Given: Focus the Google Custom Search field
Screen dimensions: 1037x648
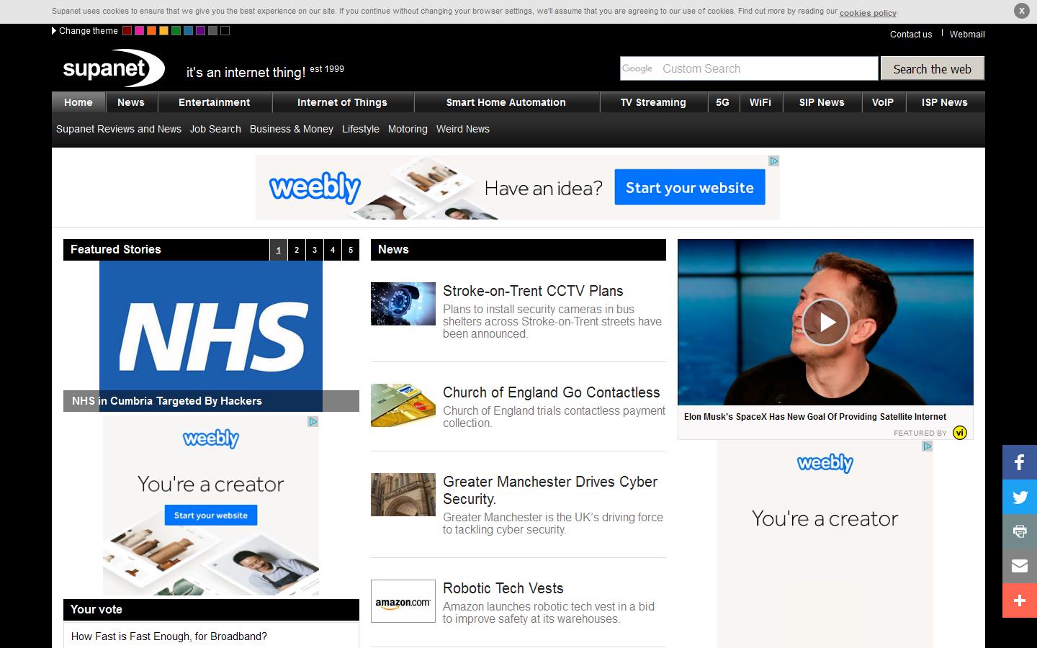Looking at the screenshot, I should pyautogui.click(x=749, y=68).
